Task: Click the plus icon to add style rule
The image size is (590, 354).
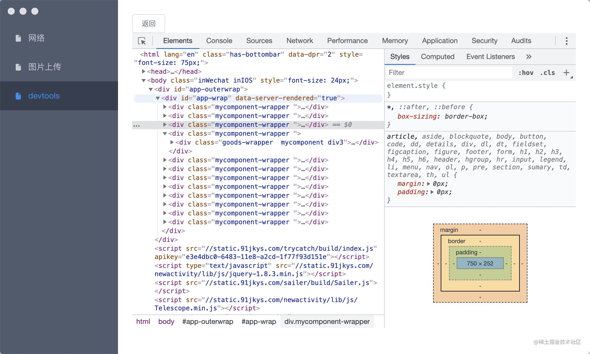Action: click(x=566, y=73)
